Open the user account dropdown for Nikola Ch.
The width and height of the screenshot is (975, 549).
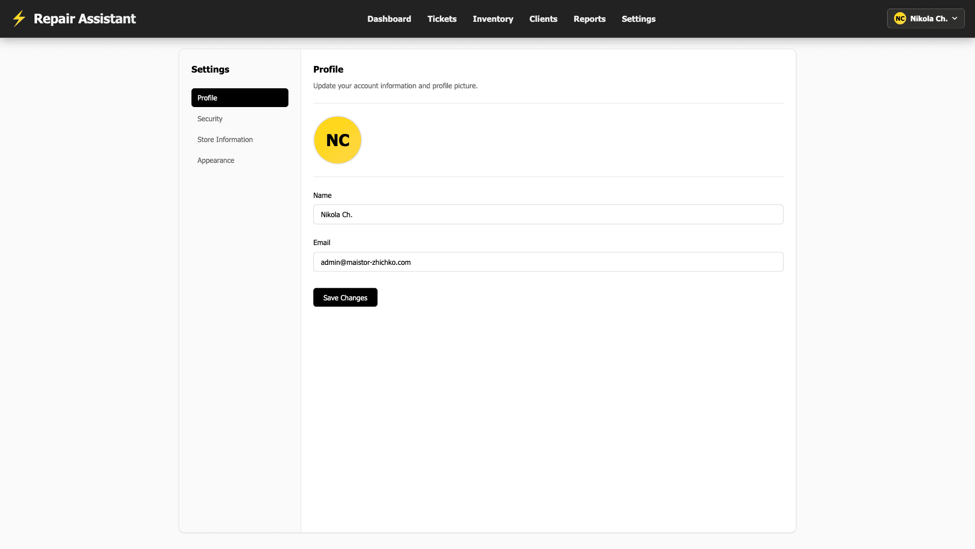click(925, 18)
